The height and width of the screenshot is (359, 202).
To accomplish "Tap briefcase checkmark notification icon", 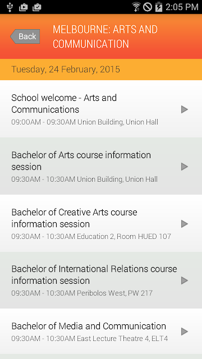I will click(37, 7).
